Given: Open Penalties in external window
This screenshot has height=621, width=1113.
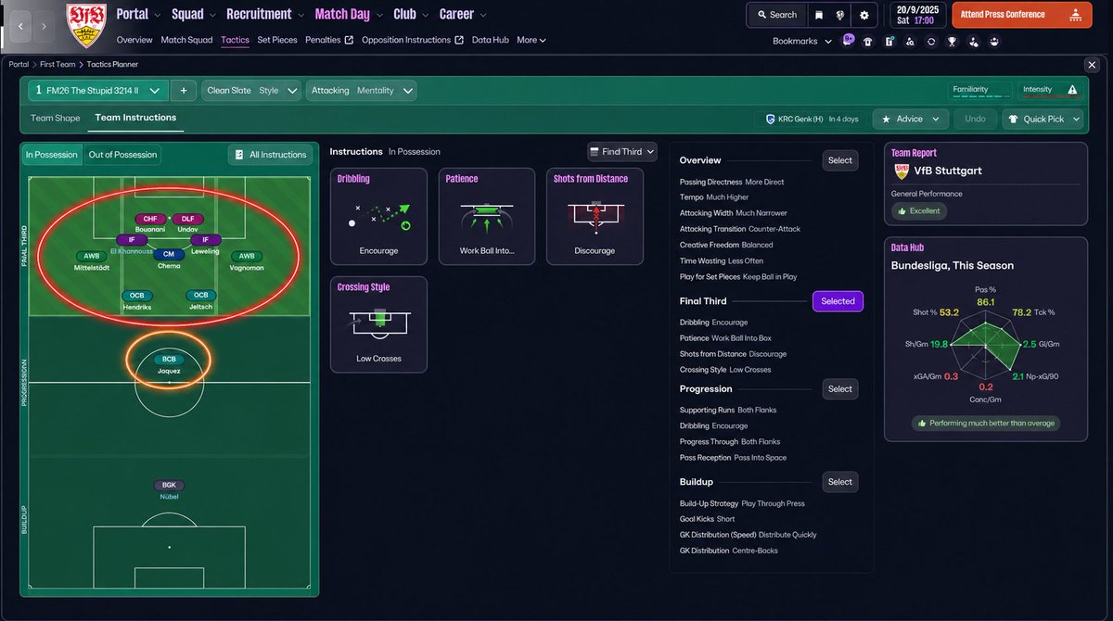Looking at the screenshot, I should (x=329, y=40).
